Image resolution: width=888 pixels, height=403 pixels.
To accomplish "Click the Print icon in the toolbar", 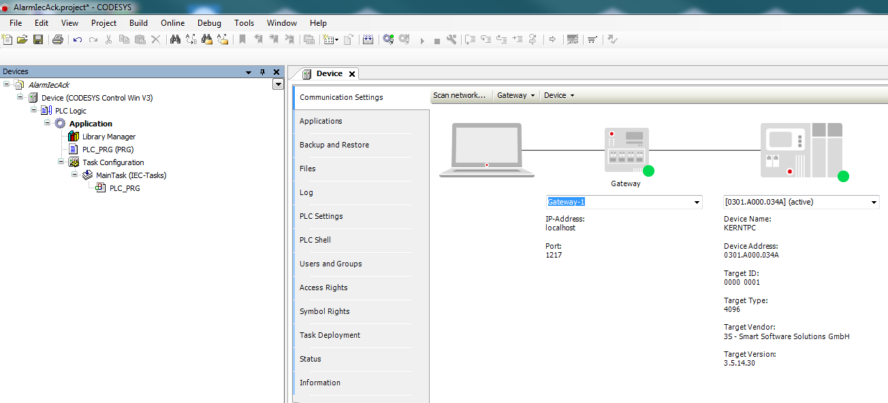I will pos(58,39).
